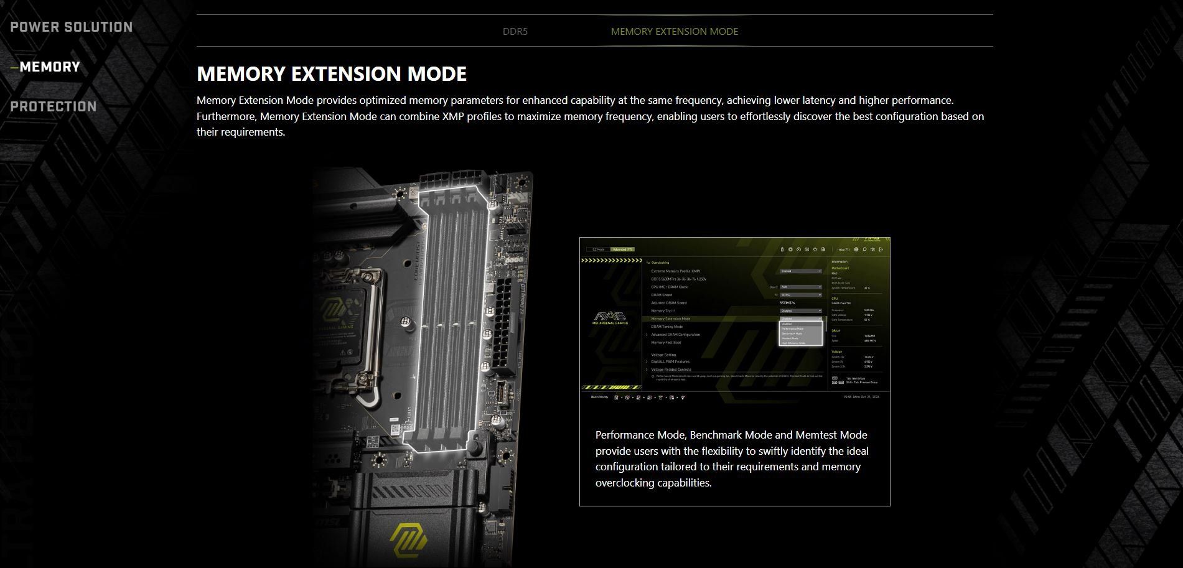Switch to the DDR5 tab
Screen dimensions: 1183x568
[x=515, y=31]
